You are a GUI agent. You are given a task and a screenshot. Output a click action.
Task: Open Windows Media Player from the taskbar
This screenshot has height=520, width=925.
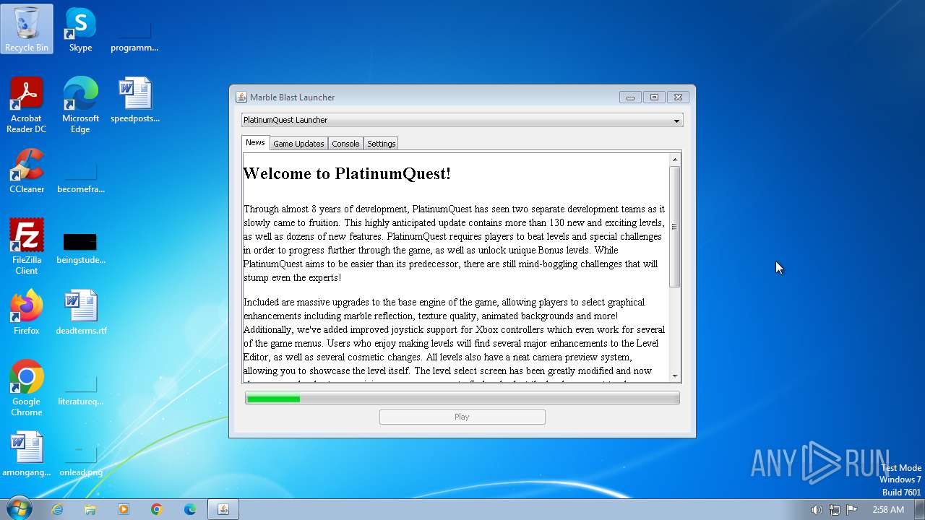click(124, 509)
